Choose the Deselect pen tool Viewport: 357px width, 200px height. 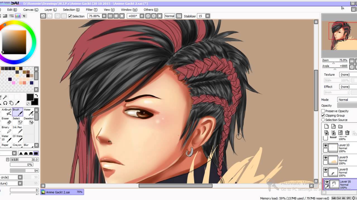coord(28,121)
